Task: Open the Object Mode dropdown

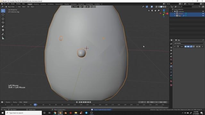Action: pos(11,7)
